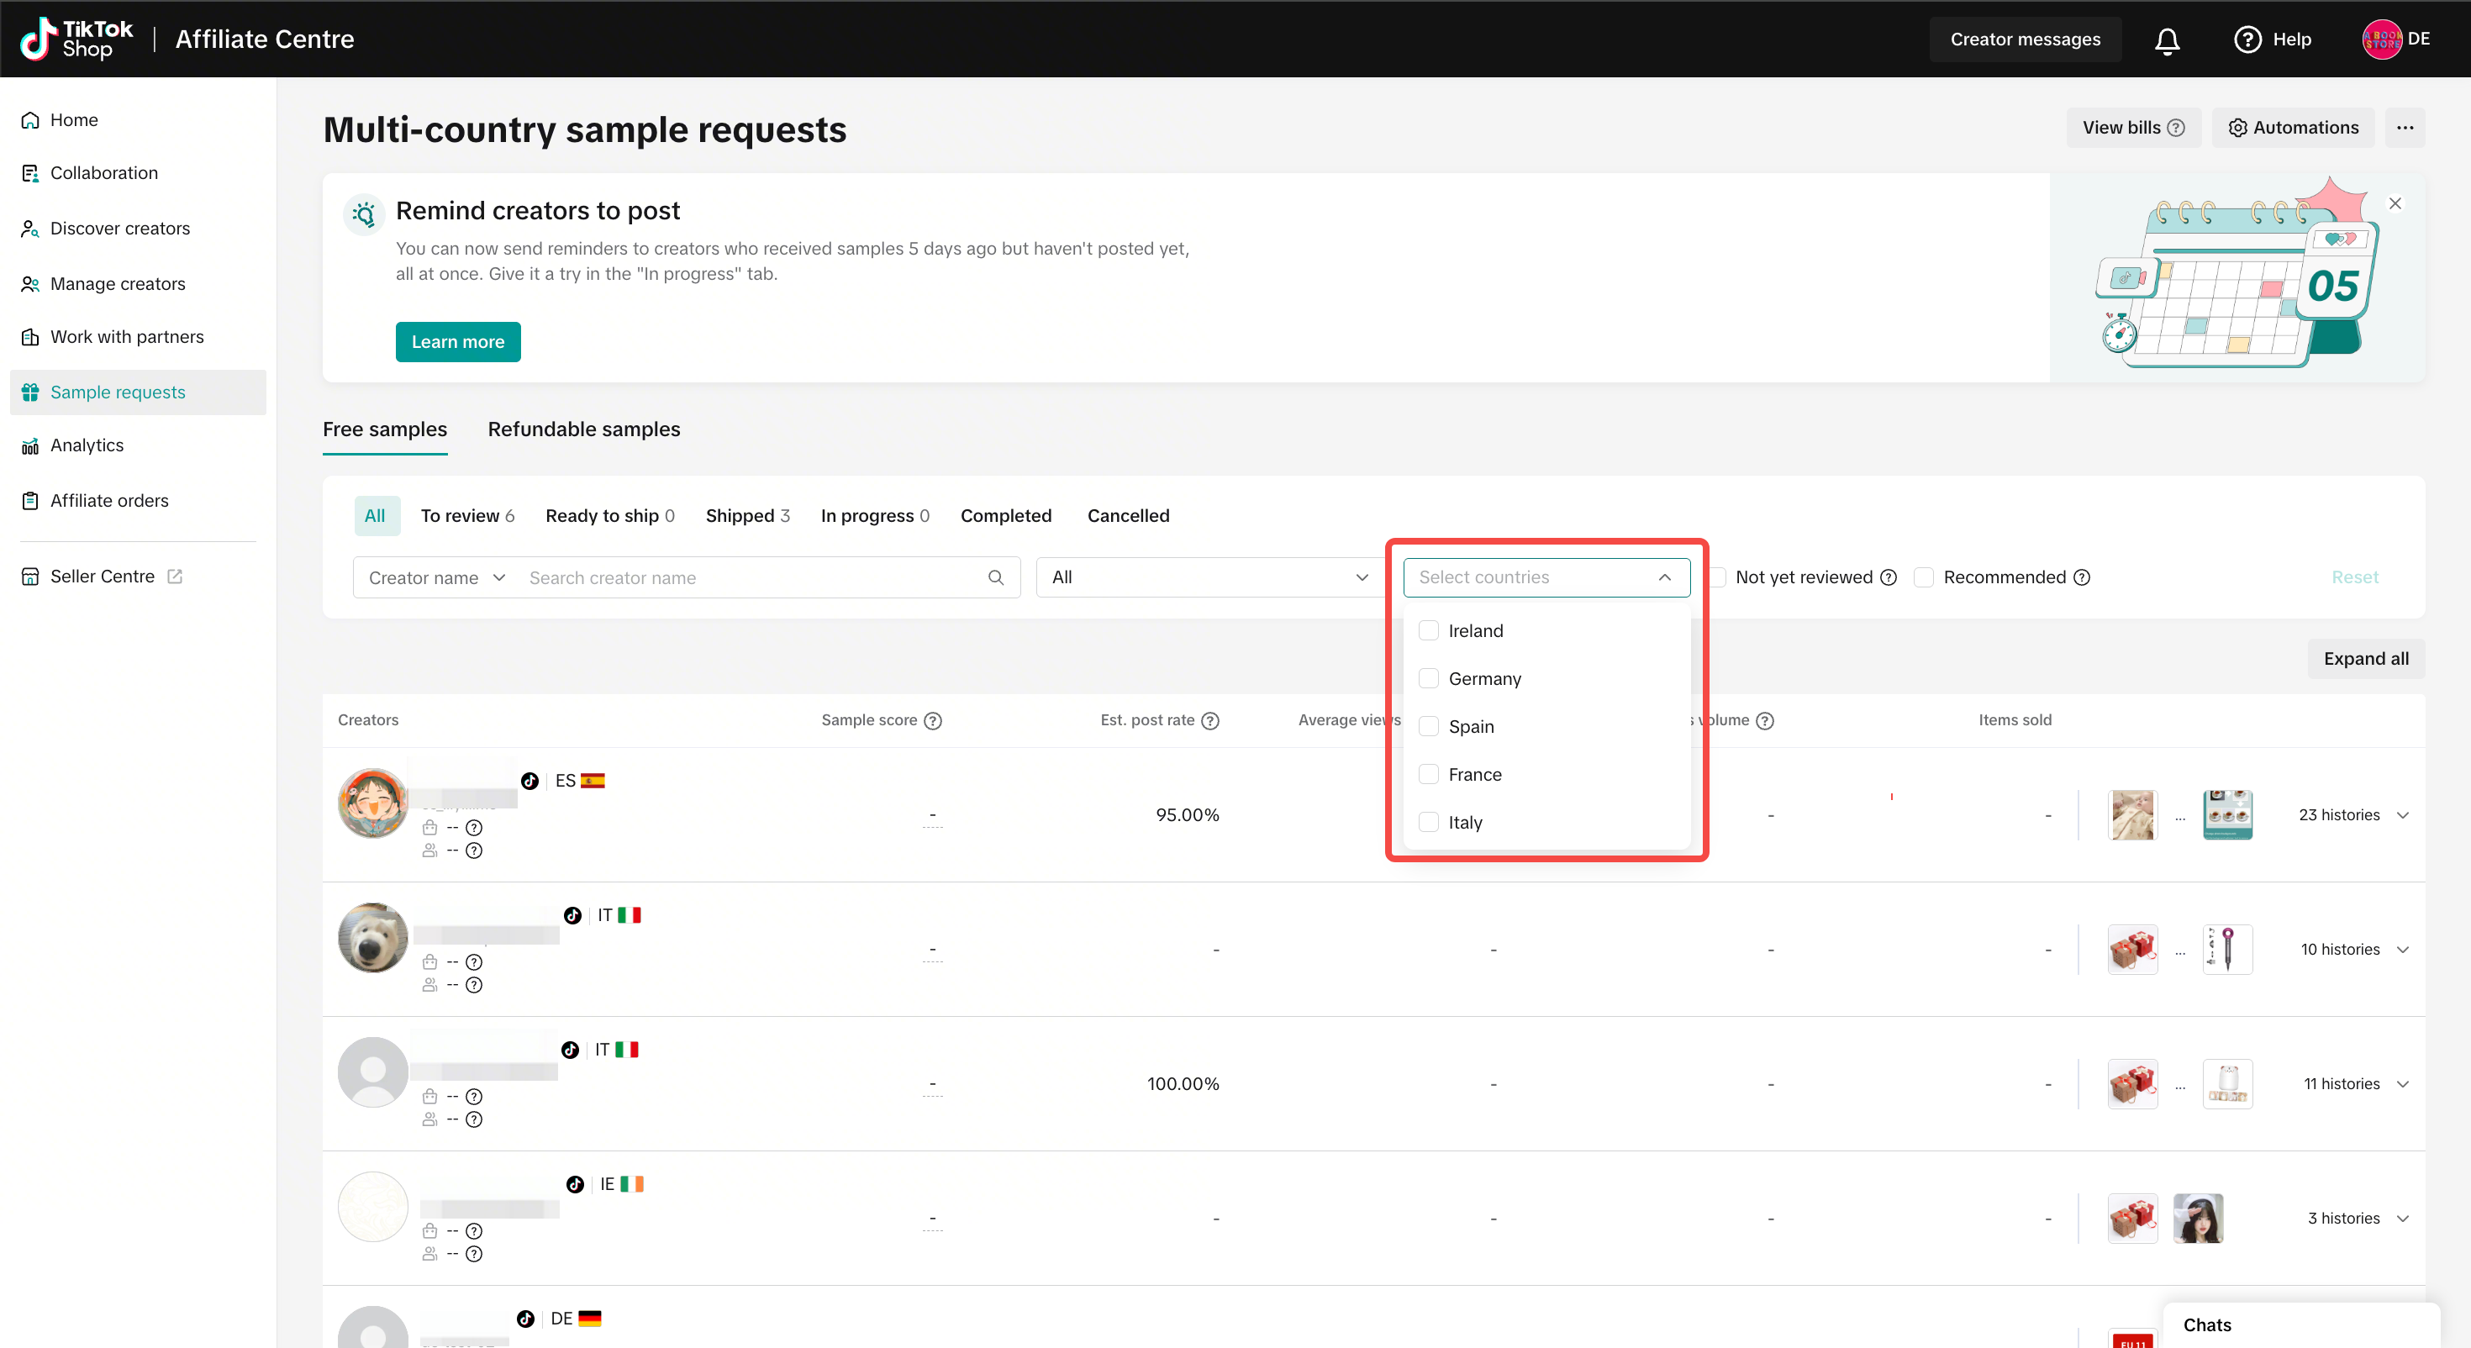Check the Germany country option
Screen dimensions: 2471x1348
pos(1428,678)
